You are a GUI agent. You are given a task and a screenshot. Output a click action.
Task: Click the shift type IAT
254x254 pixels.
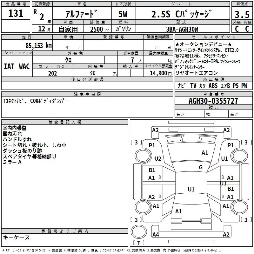pyautogui.click(x=9, y=66)
